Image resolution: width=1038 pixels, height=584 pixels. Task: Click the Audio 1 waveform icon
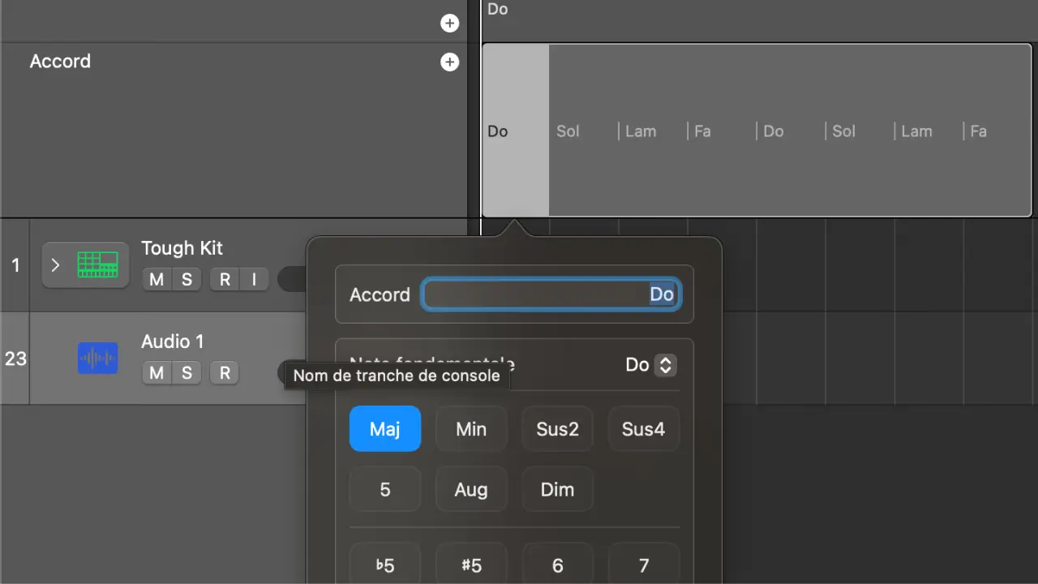[97, 358]
